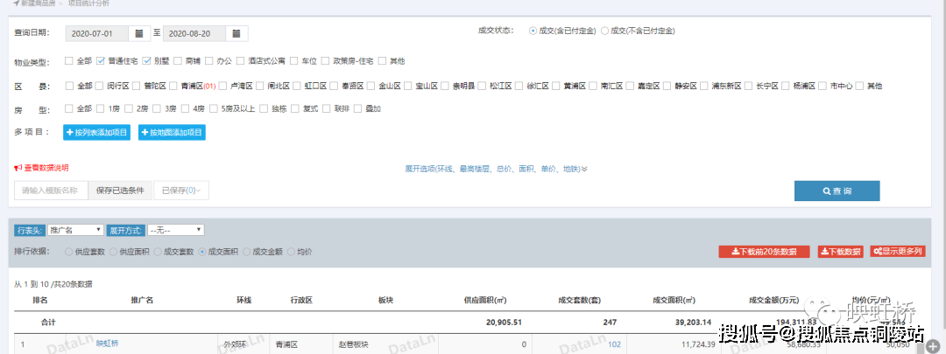
Task: Click the red 下载数据 download button
Action: point(840,252)
